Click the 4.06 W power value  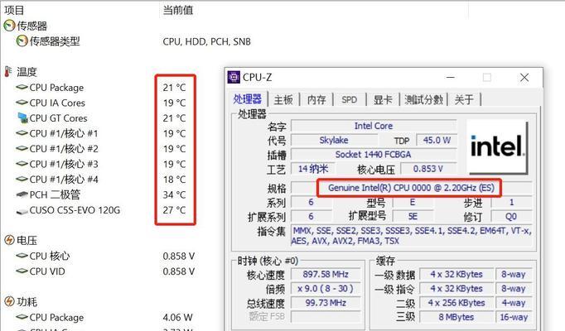pyautogui.click(x=177, y=317)
